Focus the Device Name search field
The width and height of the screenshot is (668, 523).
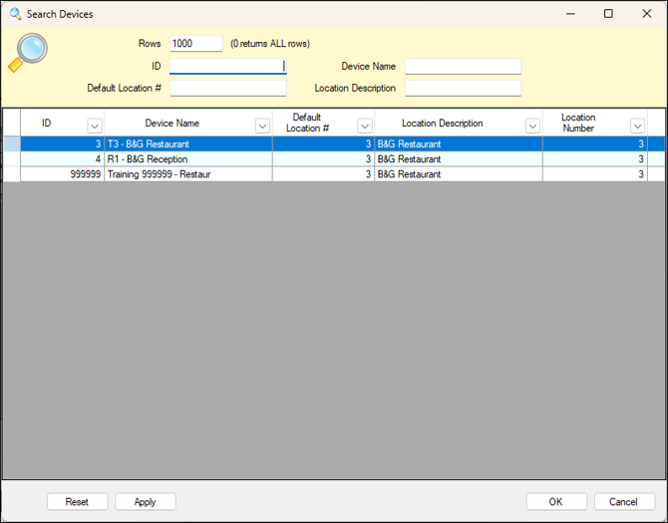click(463, 66)
